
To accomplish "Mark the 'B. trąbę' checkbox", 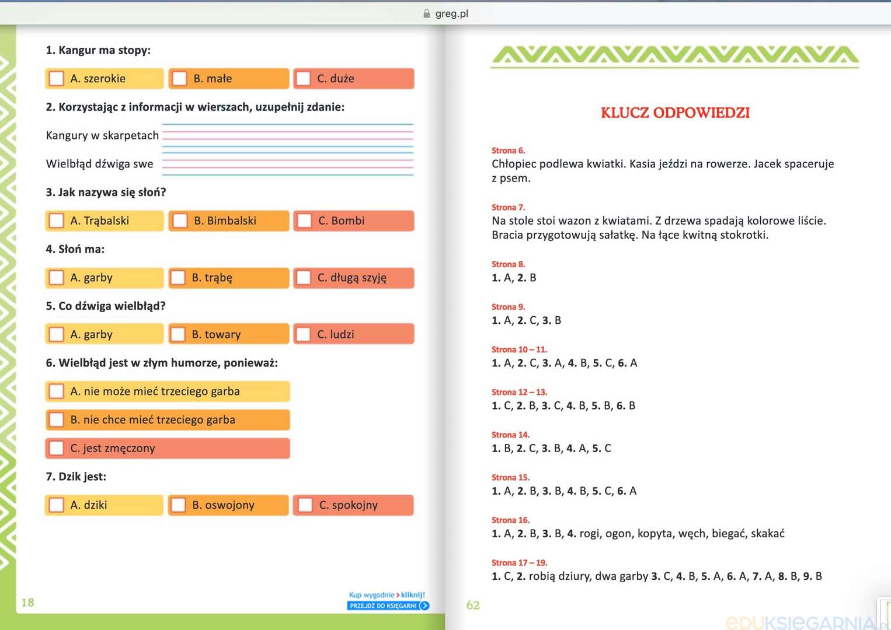I will pyautogui.click(x=178, y=277).
